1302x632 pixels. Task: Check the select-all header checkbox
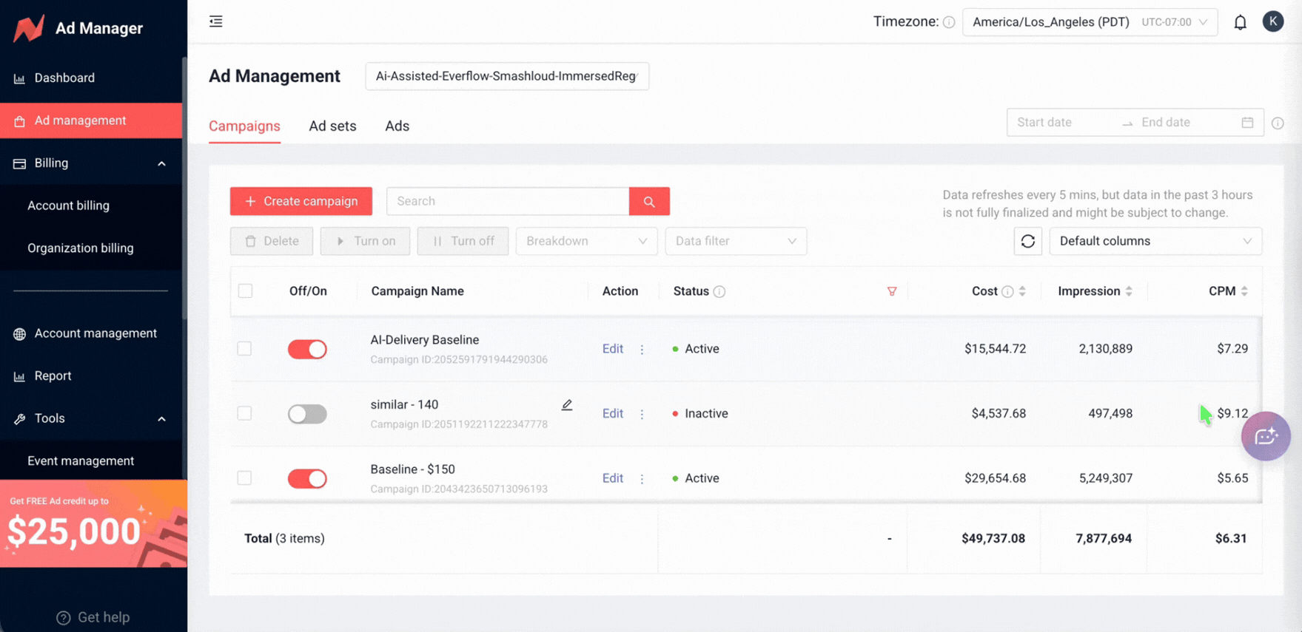pyautogui.click(x=245, y=291)
